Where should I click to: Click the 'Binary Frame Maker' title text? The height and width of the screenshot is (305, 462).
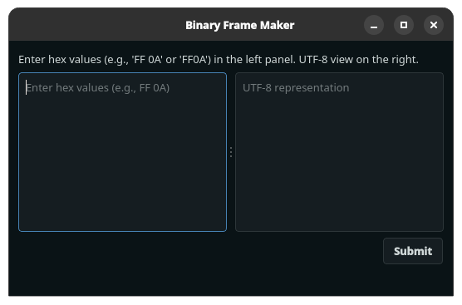tap(240, 25)
